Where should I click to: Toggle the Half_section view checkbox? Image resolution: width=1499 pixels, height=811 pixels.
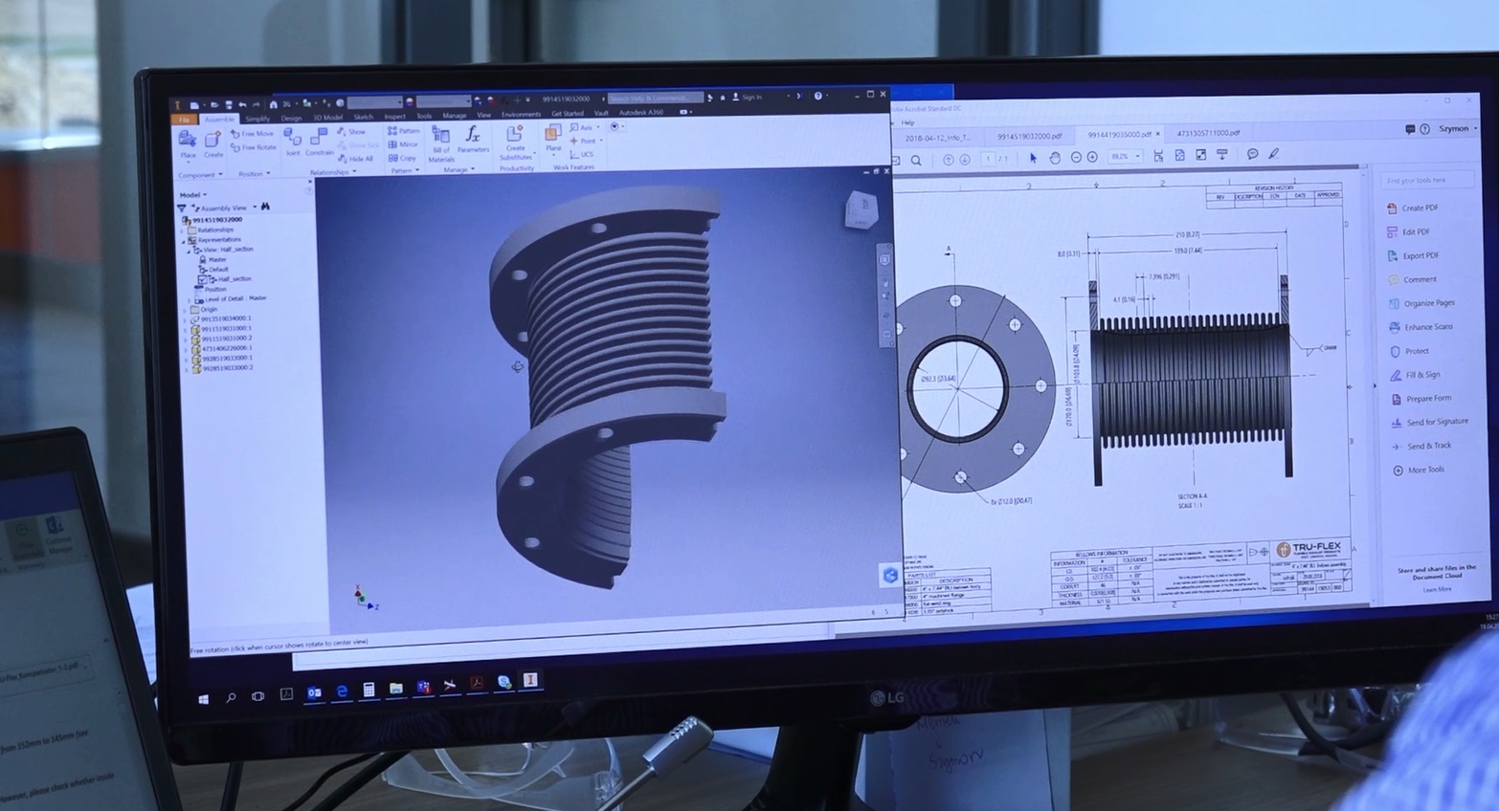click(x=203, y=279)
